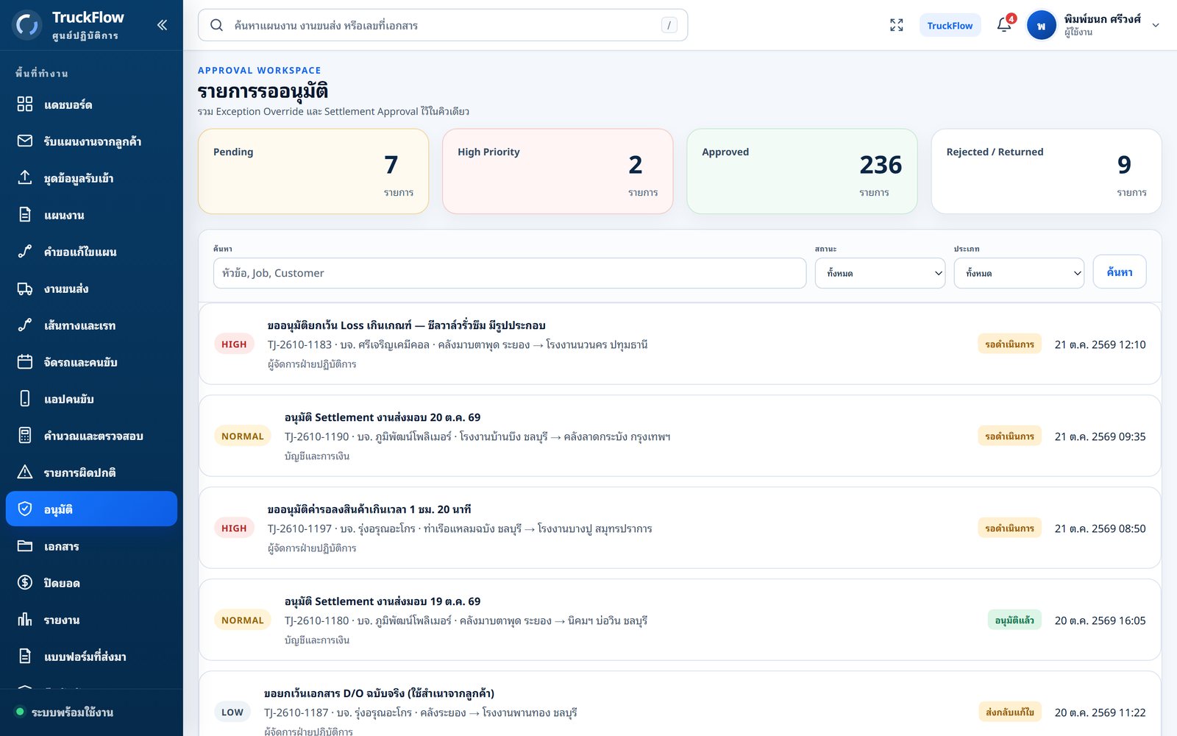Open the notifications bell
This screenshot has height=736, width=1177.
pos(1004,25)
